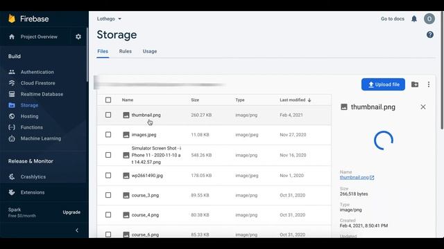Viewport: 444px width, 249px height.
Task: Click the image icon beside thumbnail.png row
Action: [x=126, y=115]
